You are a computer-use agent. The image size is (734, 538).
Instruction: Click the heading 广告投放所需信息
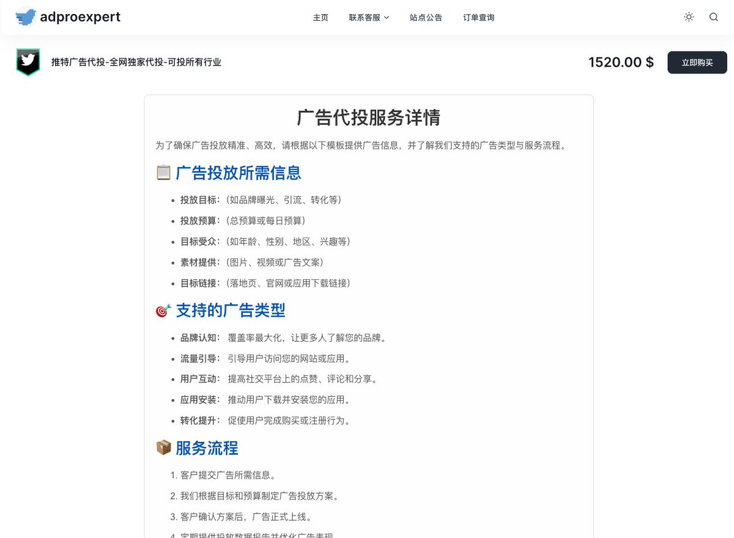[239, 173]
